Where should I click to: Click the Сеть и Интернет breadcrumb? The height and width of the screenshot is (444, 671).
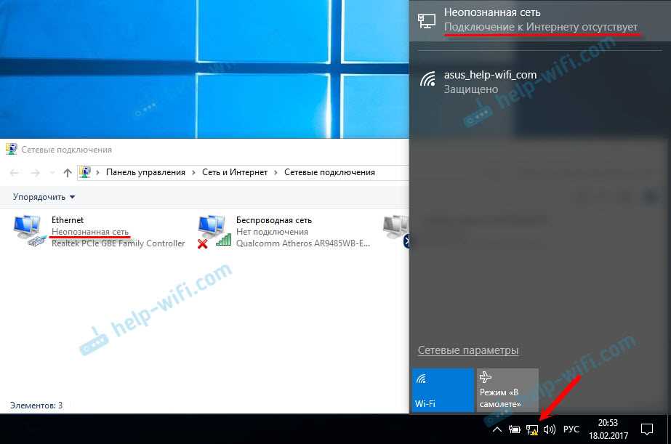tap(235, 172)
